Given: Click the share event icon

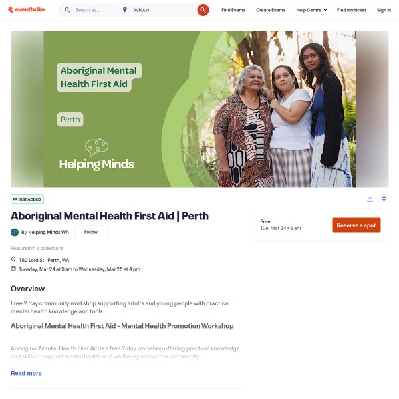Looking at the screenshot, I should (370, 199).
